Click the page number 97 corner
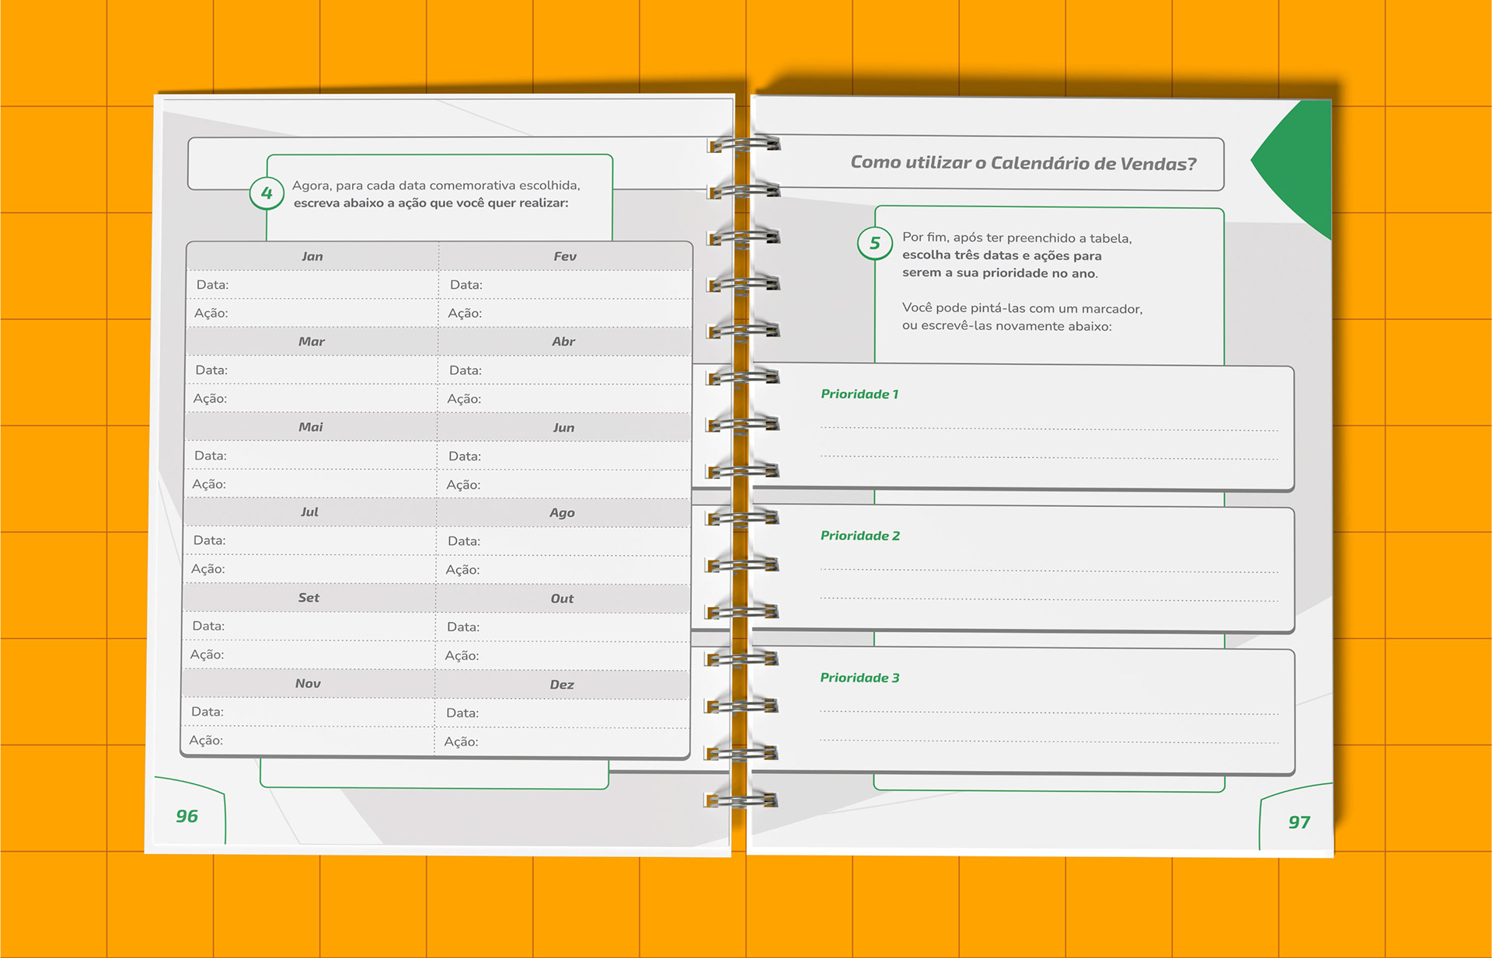The image size is (1492, 958). [x=1299, y=822]
